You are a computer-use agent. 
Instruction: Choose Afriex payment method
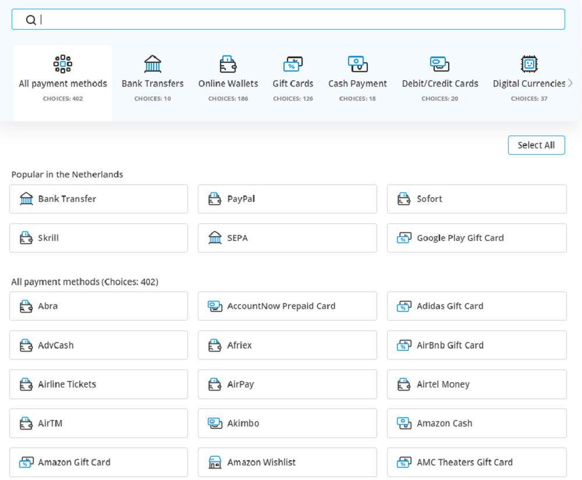click(x=288, y=345)
